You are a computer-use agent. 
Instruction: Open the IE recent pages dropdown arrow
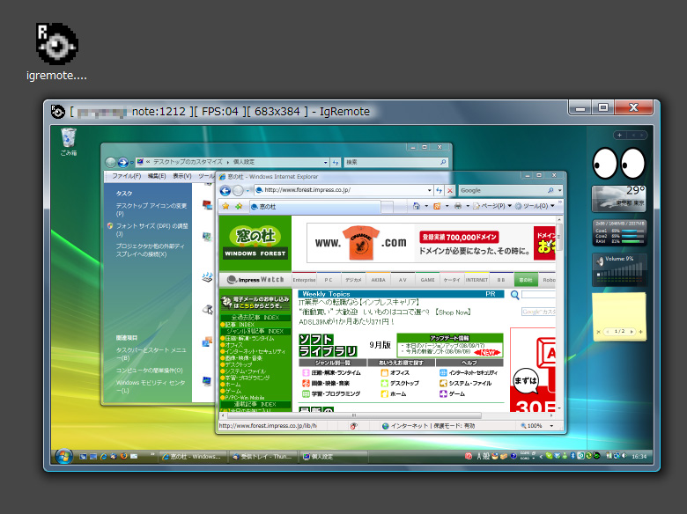pos(247,190)
